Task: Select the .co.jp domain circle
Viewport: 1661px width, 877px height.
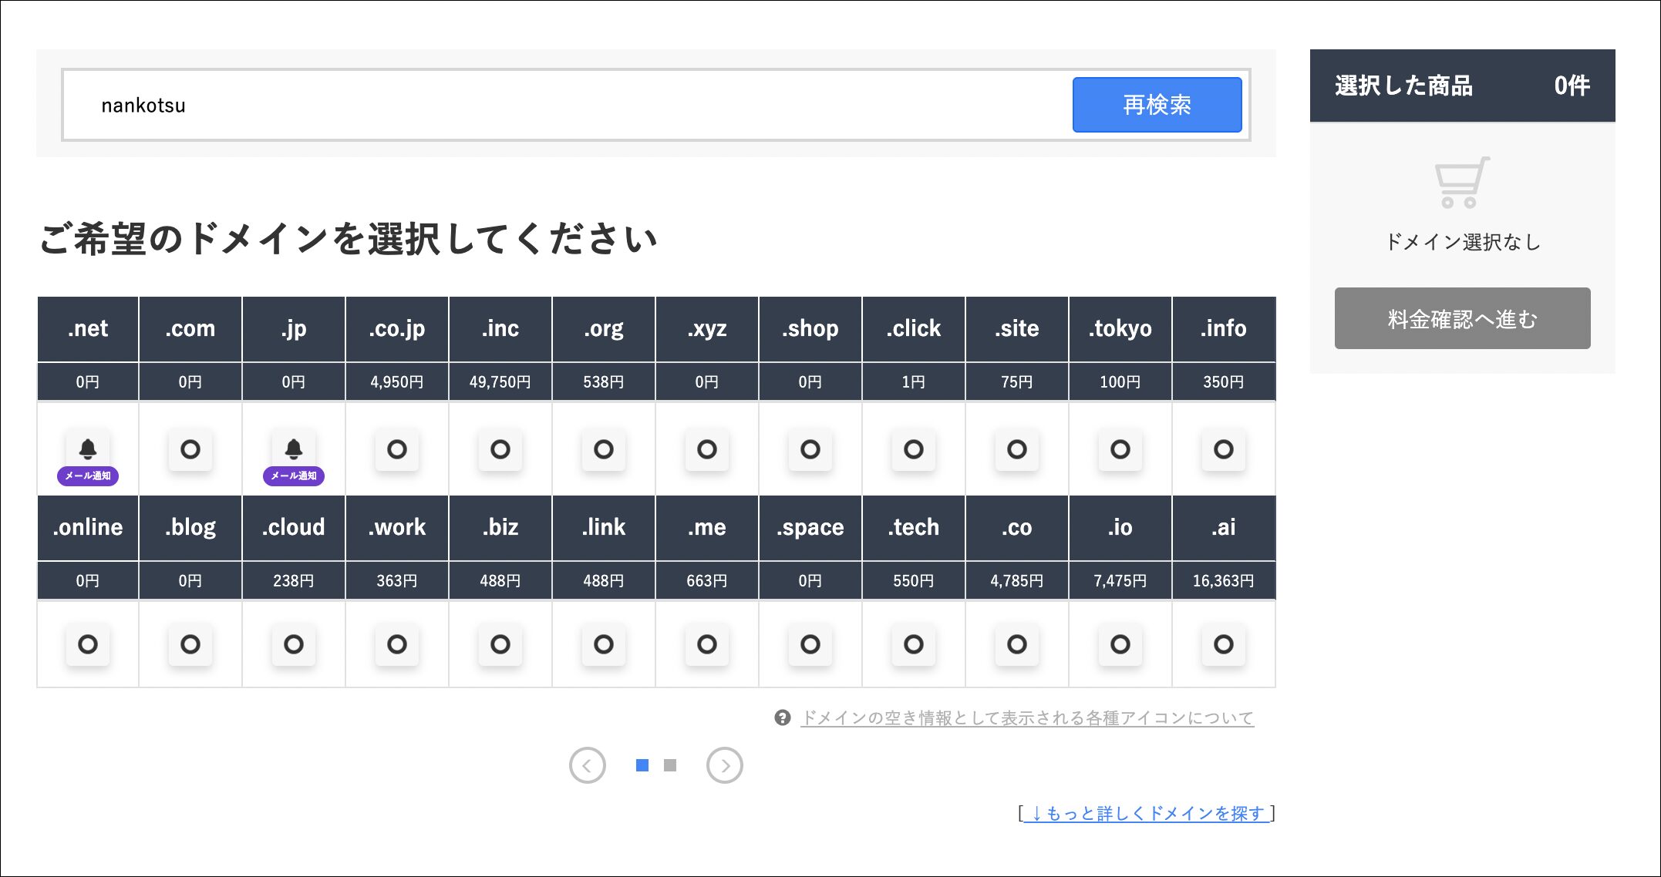Action: click(x=397, y=449)
